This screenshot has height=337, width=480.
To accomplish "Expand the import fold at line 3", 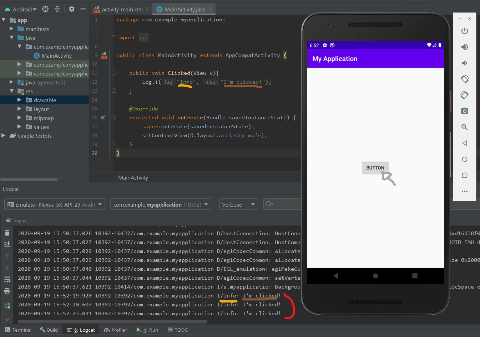I will point(113,37).
